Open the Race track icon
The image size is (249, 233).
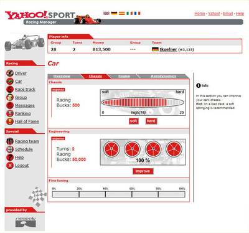coord(10,89)
